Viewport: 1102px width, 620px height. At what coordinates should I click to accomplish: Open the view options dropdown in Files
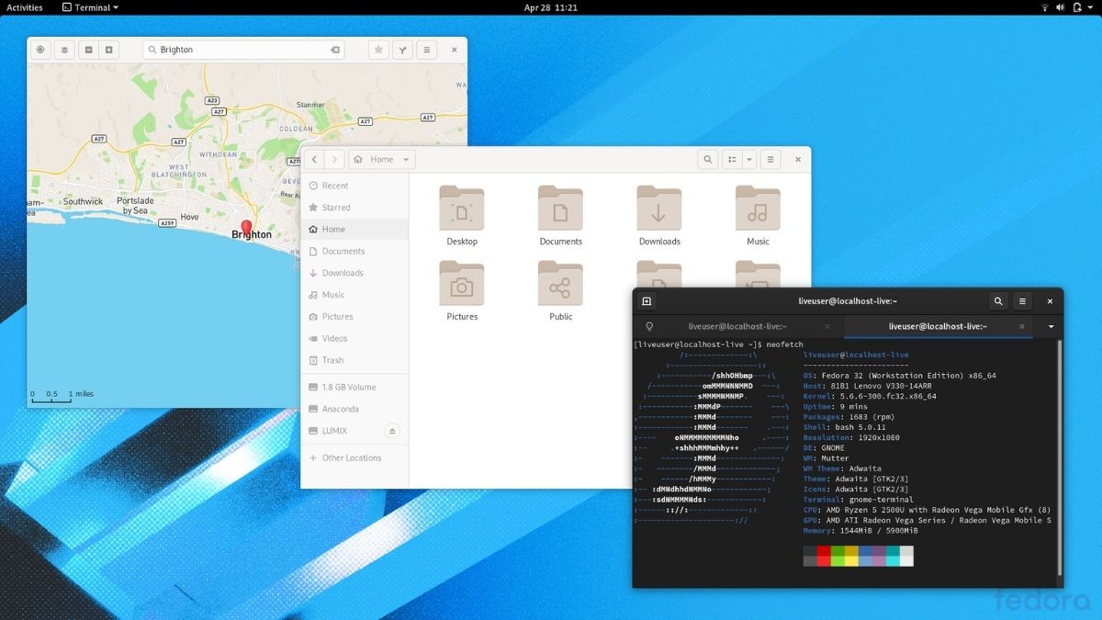tap(749, 159)
